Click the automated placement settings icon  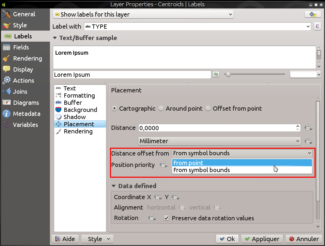313,14
